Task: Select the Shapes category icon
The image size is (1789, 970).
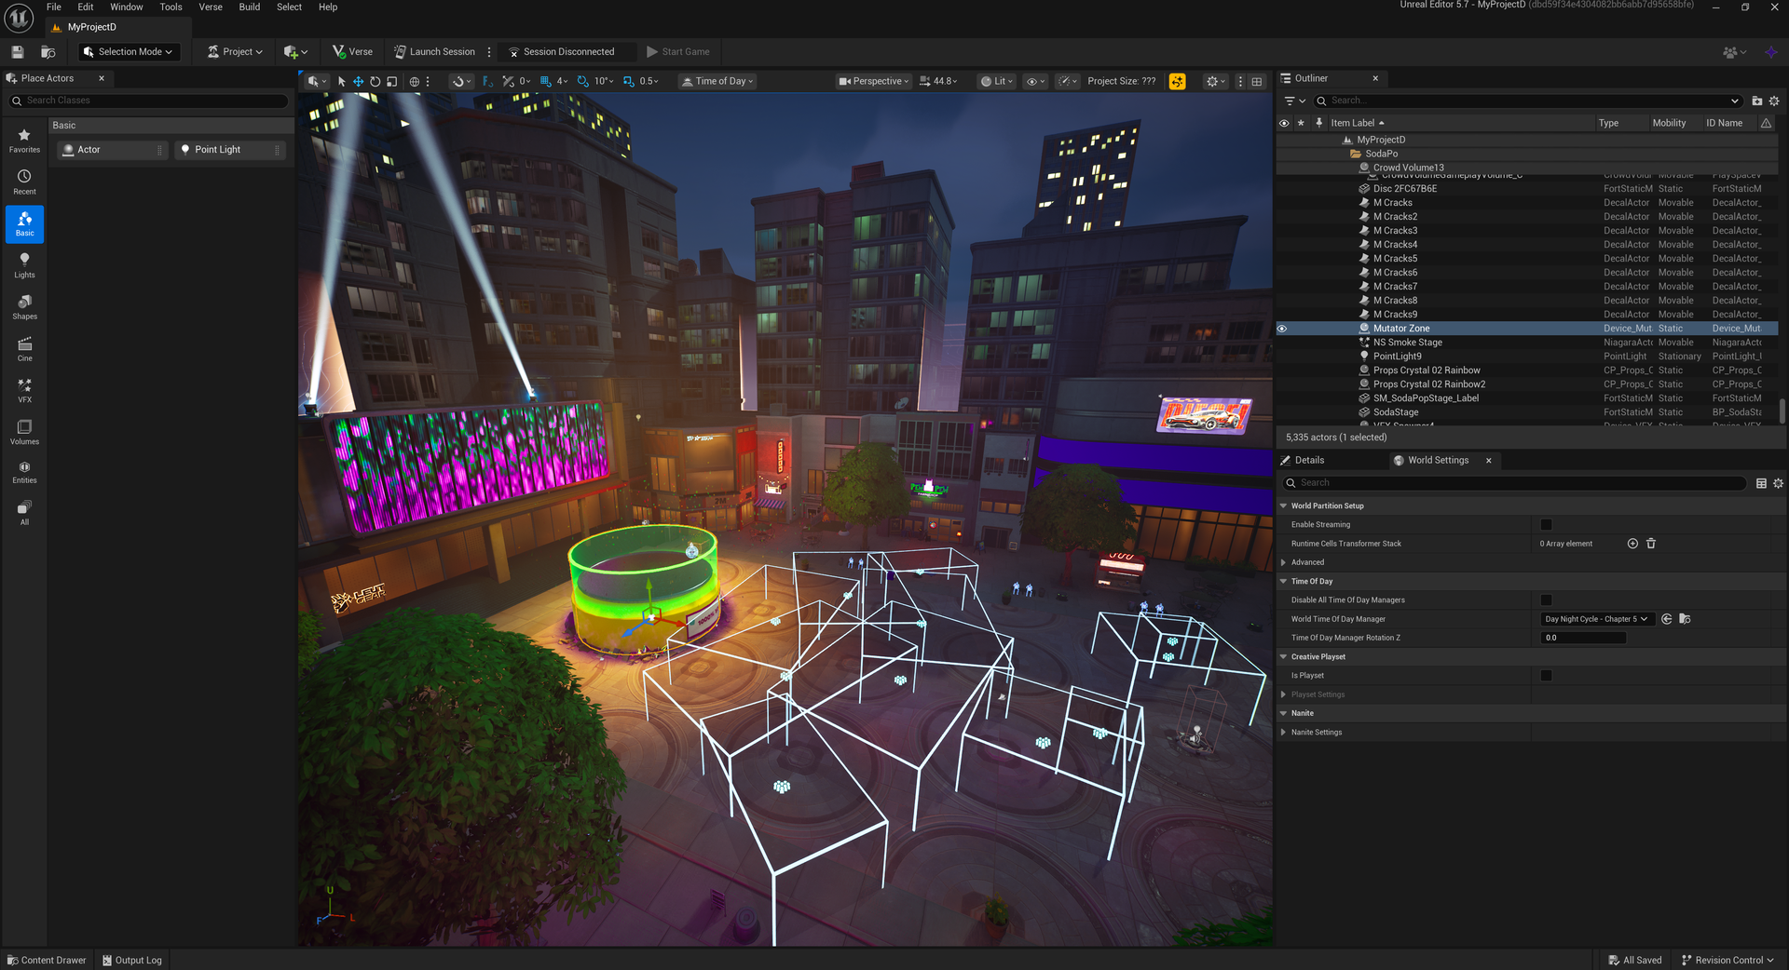Action: (x=24, y=306)
